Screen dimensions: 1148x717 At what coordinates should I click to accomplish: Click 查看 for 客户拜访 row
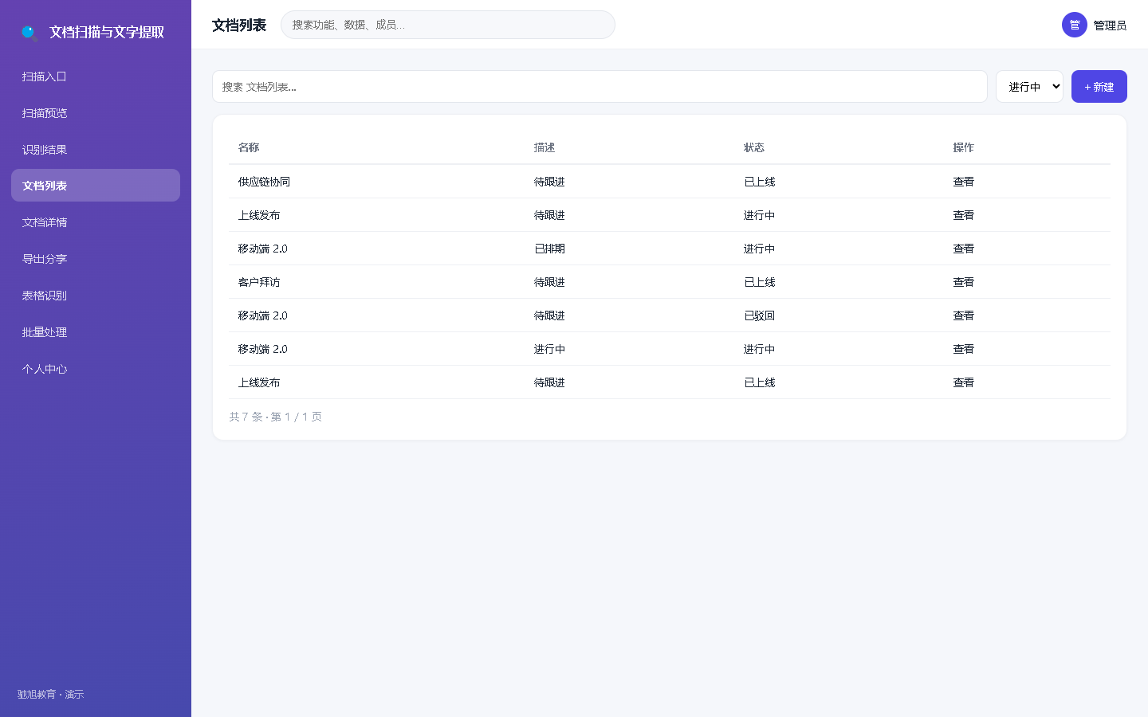[x=963, y=282]
